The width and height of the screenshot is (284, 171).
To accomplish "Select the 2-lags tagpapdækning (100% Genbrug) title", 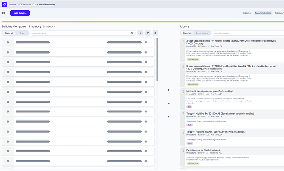I will tap(232, 42).
